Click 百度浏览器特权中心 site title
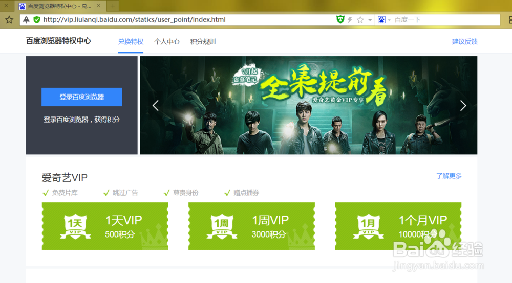512x283 pixels. click(x=58, y=41)
